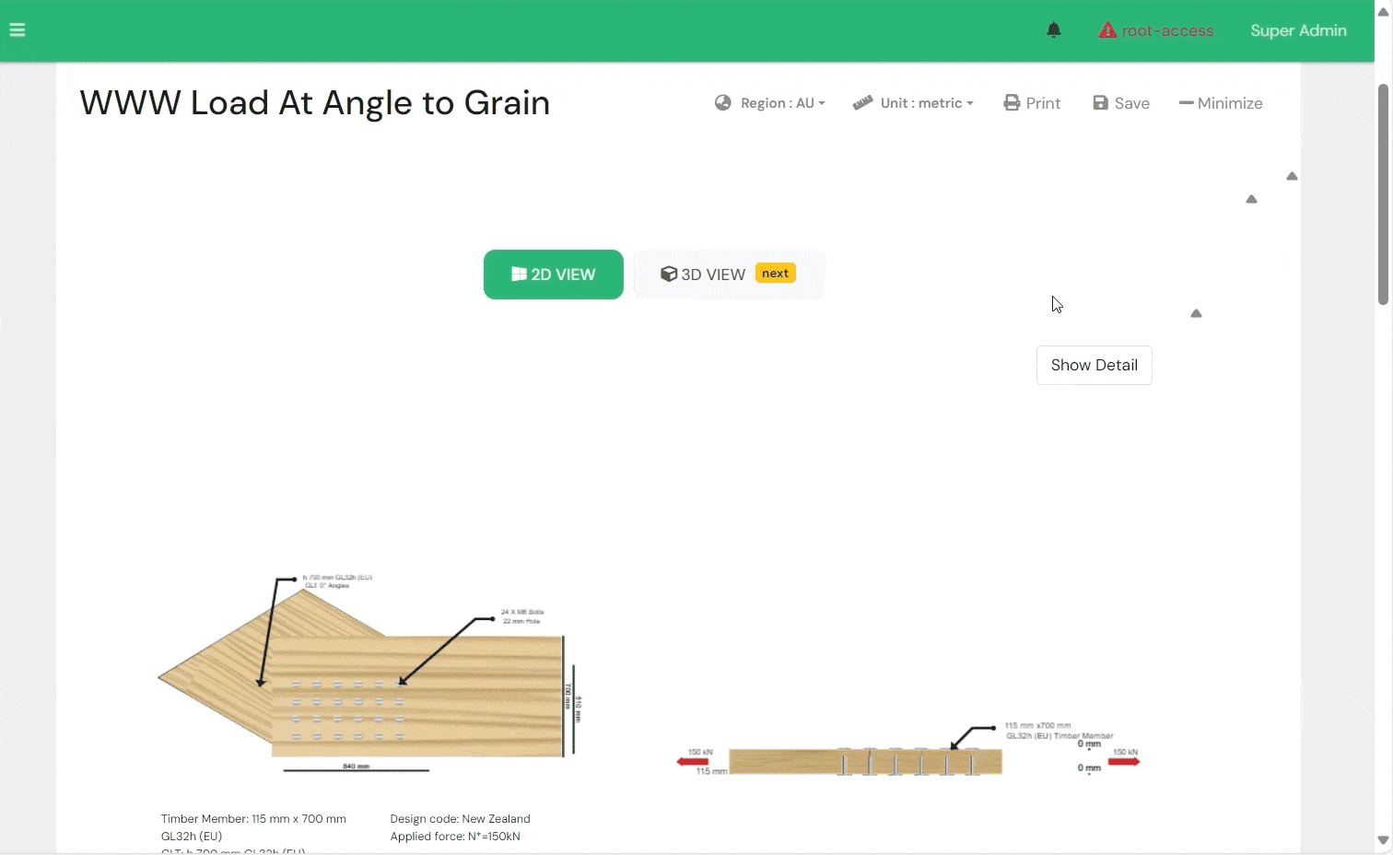Click the printer icon

(x=1012, y=103)
